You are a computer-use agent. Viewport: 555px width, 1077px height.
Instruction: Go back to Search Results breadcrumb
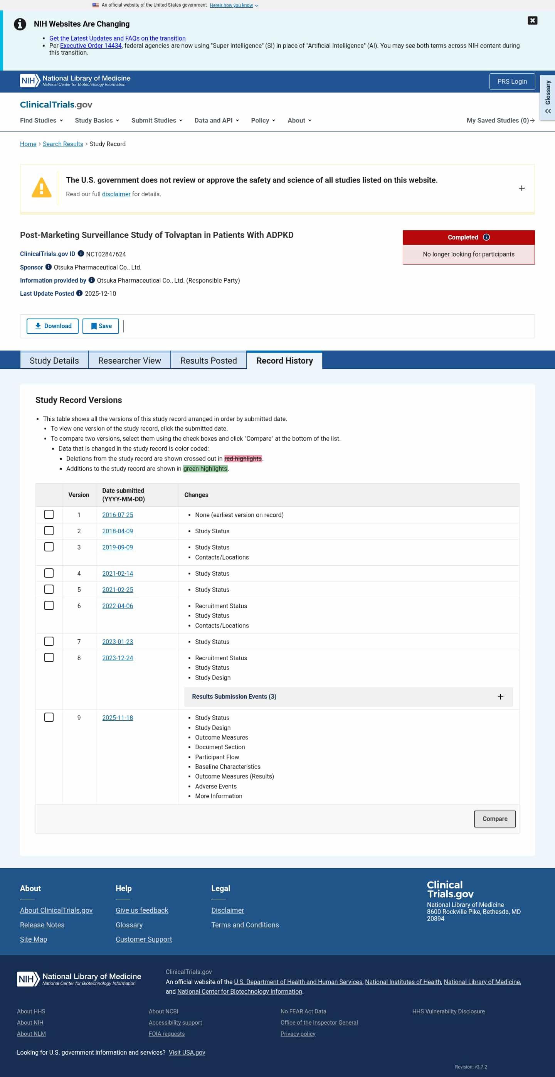point(63,144)
